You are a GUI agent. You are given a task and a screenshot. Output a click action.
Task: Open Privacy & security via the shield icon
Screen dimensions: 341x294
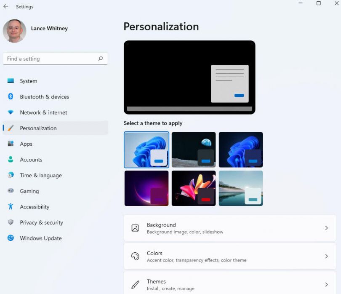(x=10, y=222)
